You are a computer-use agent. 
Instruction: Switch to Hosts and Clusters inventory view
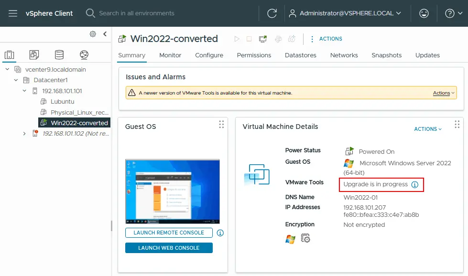point(9,55)
